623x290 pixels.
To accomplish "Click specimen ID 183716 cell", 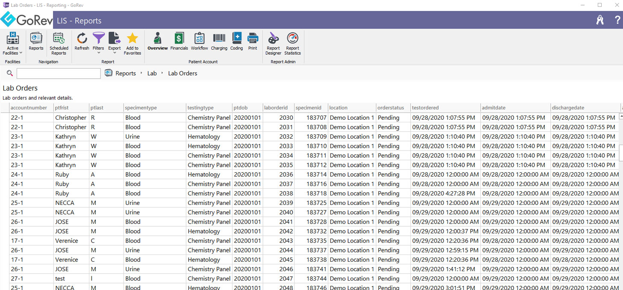I will point(311,184).
